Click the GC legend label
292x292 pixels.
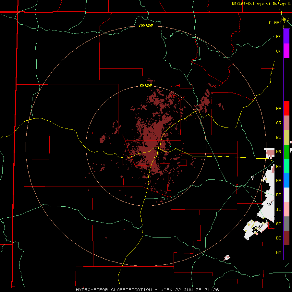point(278,224)
